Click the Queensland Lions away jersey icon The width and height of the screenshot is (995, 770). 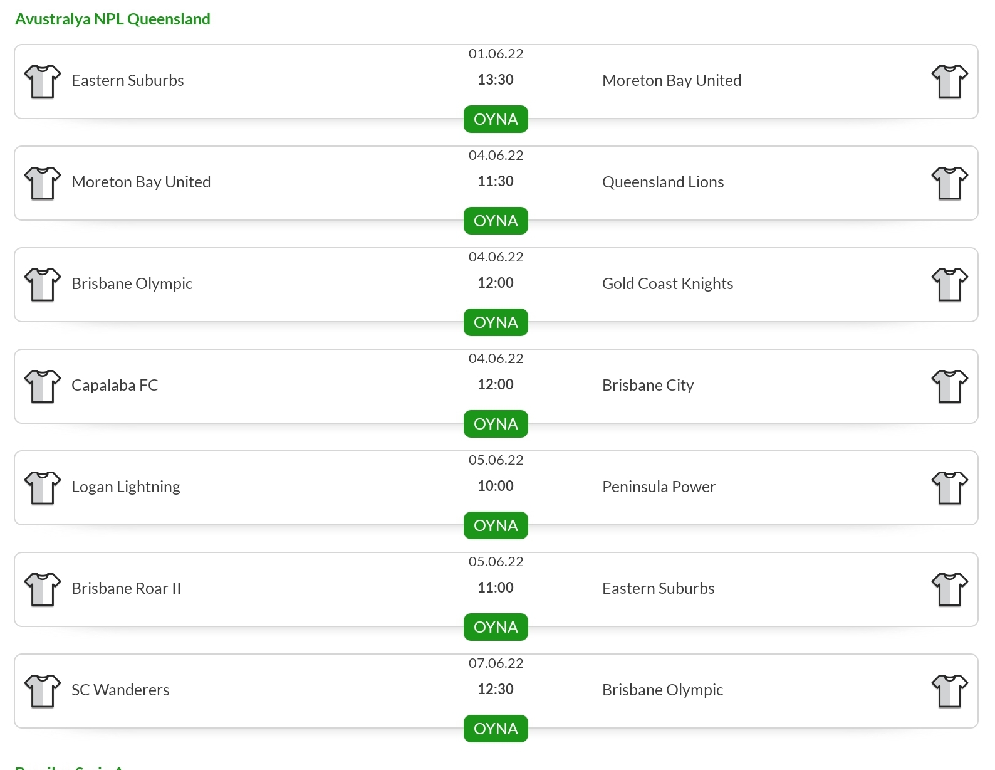pos(950,183)
